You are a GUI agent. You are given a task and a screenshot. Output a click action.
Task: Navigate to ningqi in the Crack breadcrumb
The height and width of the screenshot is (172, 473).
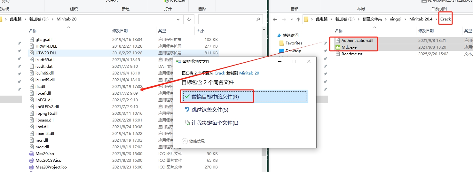pyautogui.click(x=395, y=19)
